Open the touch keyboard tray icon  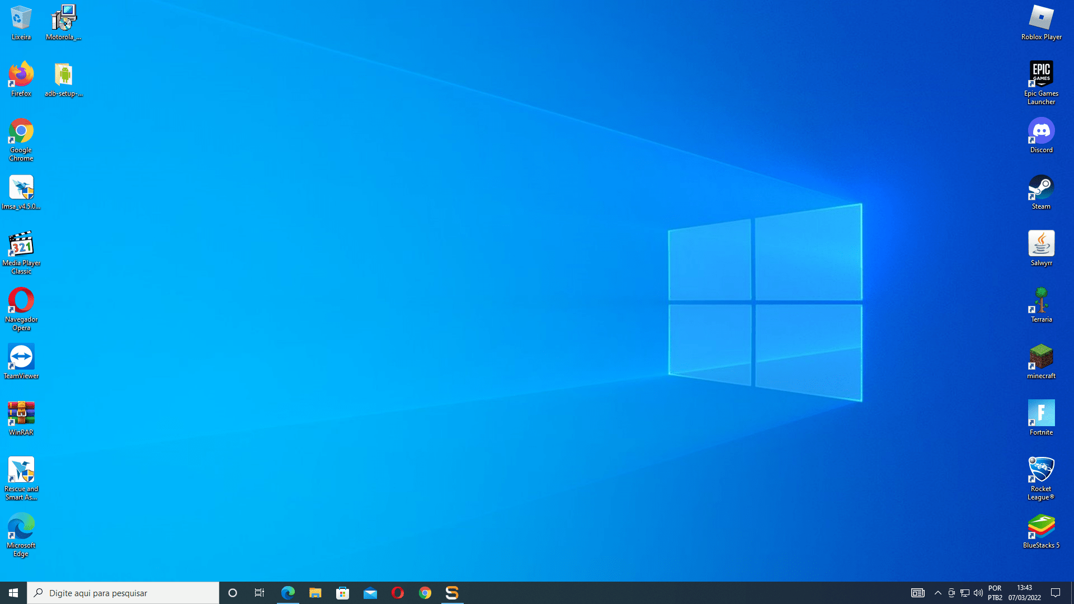[x=918, y=593]
